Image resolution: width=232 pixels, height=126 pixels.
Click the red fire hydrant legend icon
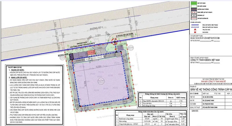(195, 30)
